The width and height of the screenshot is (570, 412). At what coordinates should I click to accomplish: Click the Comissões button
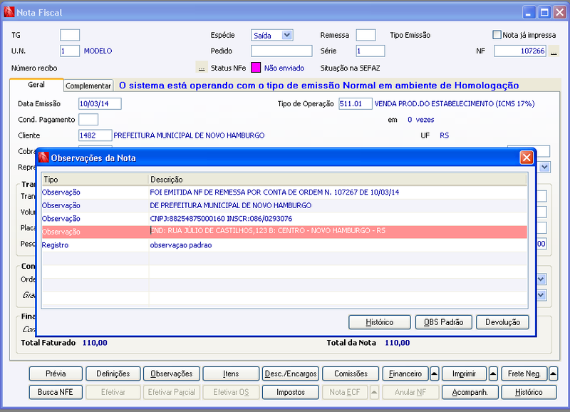[x=351, y=374]
